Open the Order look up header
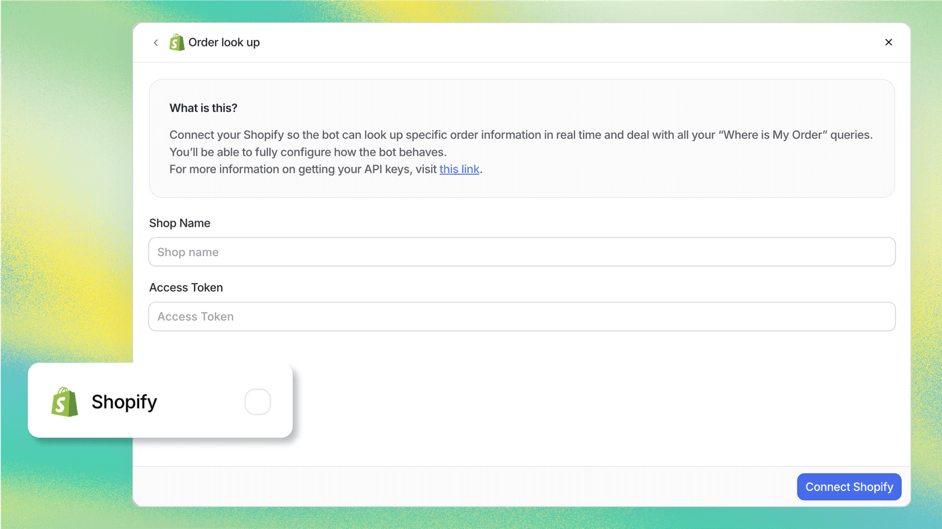Image resolution: width=942 pixels, height=529 pixels. [x=223, y=42]
